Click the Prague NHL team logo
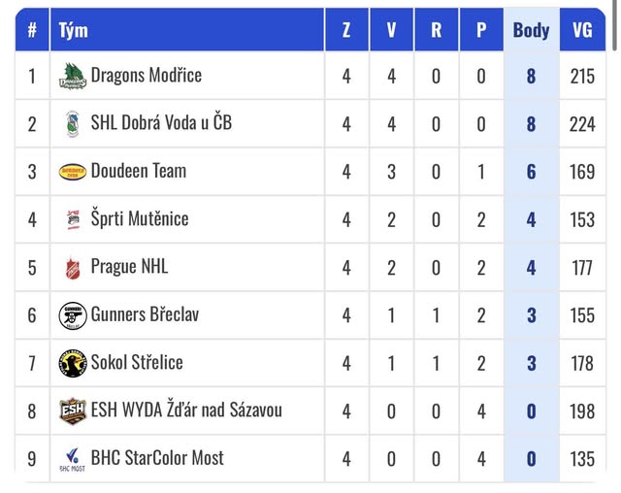This screenshot has width=621, height=493. [x=73, y=267]
